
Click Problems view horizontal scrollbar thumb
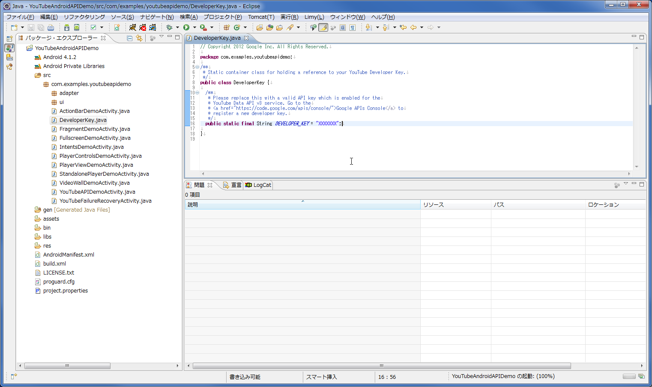click(x=382, y=366)
